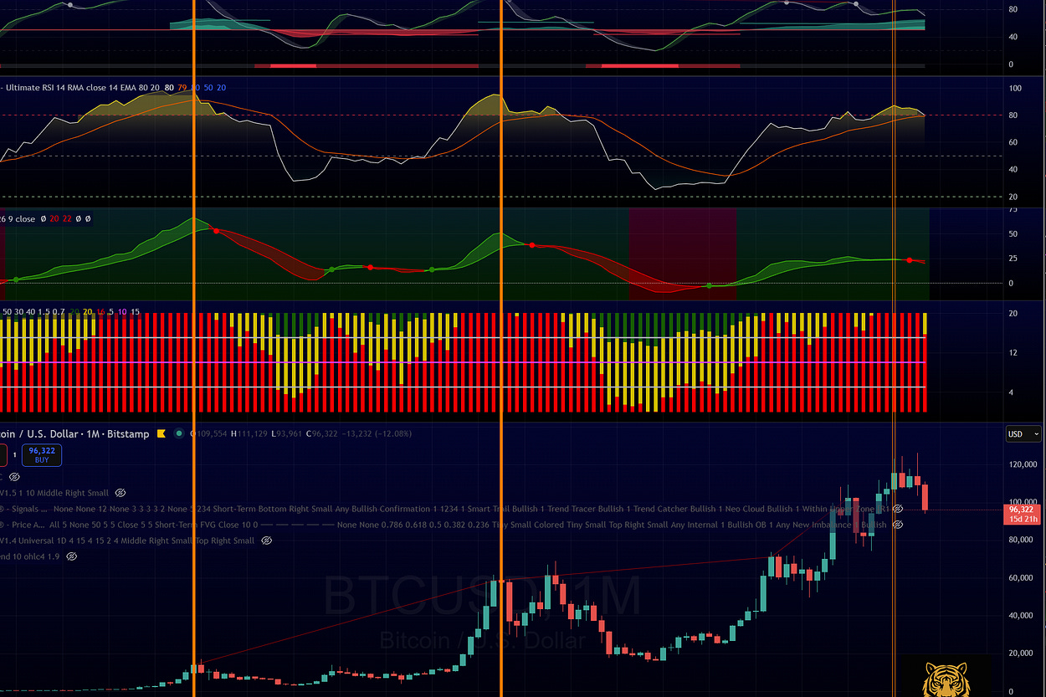
Task: Click the Price A indicator legend name
Action: (x=23, y=525)
